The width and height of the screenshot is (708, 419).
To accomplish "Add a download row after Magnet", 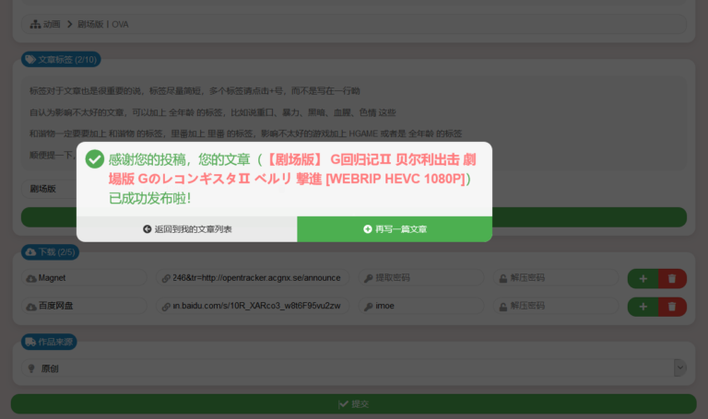I will [x=642, y=278].
